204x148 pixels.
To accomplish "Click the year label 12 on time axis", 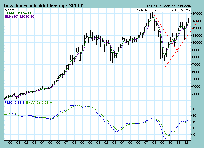I will point(186,143).
